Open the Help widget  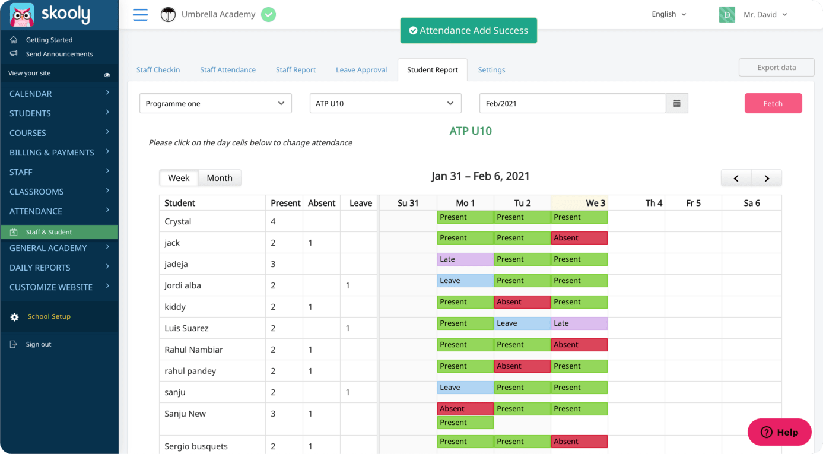[779, 432]
